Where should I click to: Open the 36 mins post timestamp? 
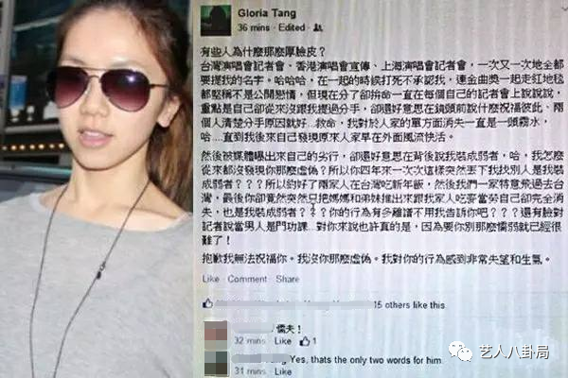coord(254,27)
